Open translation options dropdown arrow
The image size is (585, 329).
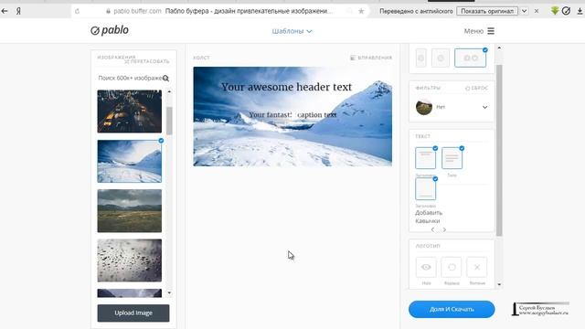(x=524, y=11)
